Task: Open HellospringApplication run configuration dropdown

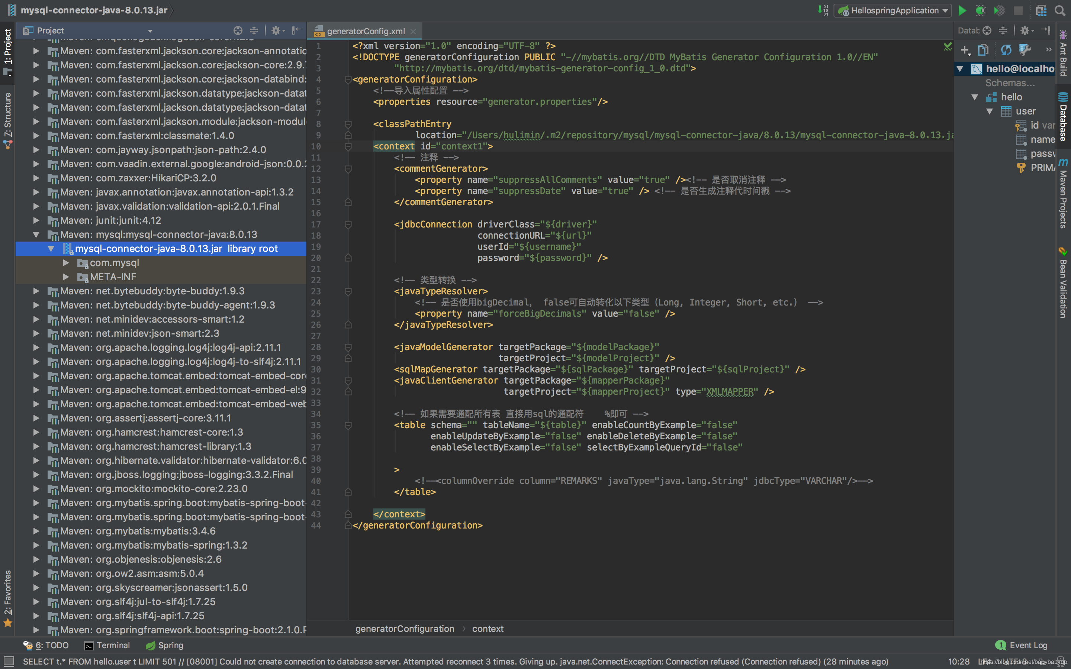Action: pos(892,10)
